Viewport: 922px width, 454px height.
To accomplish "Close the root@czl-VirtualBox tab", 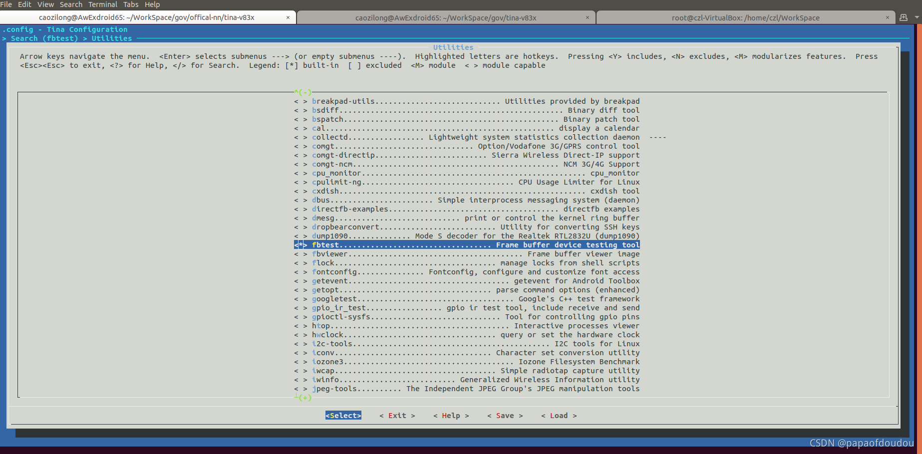I will (x=887, y=17).
